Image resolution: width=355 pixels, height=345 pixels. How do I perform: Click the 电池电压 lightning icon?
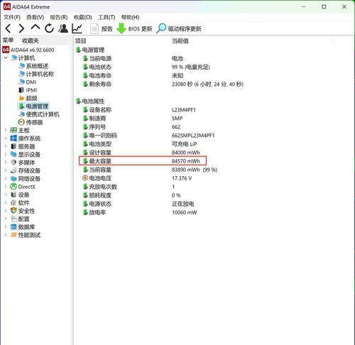click(x=85, y=178)
